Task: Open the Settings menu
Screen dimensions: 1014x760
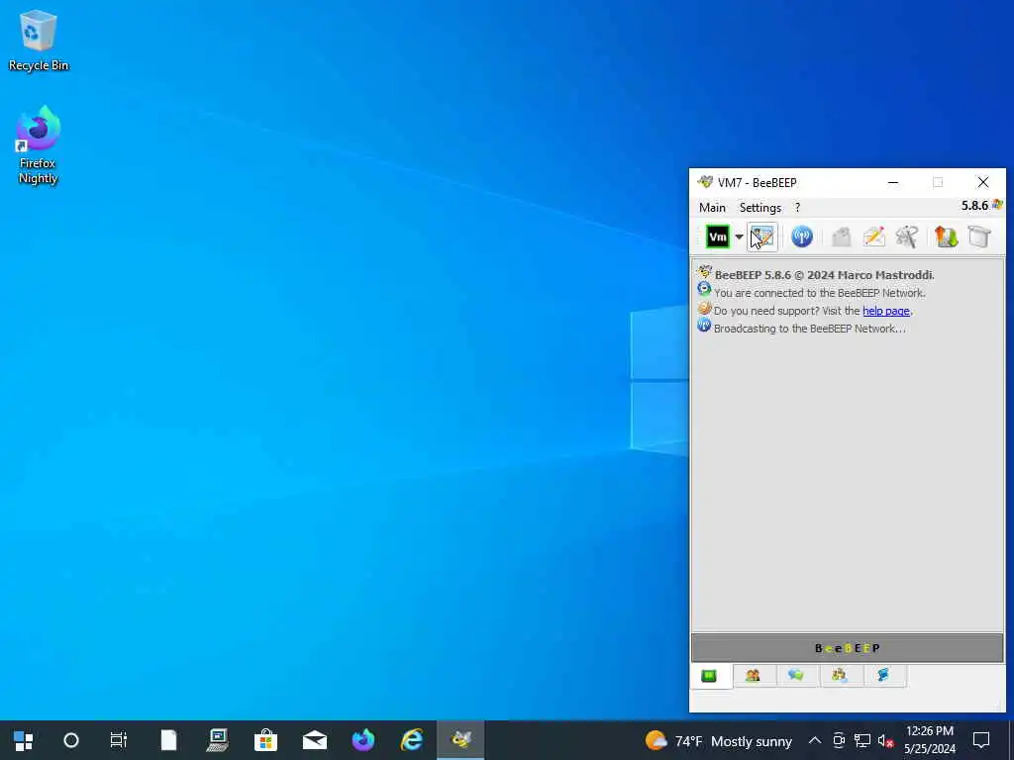Action: pyautogui.click(x=760, y=208)
